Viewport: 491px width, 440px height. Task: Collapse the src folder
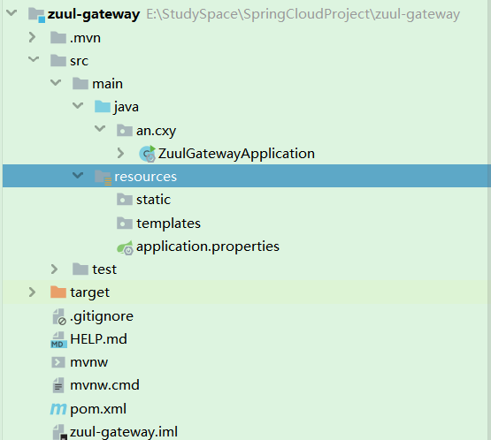click(x=34, y=59)
